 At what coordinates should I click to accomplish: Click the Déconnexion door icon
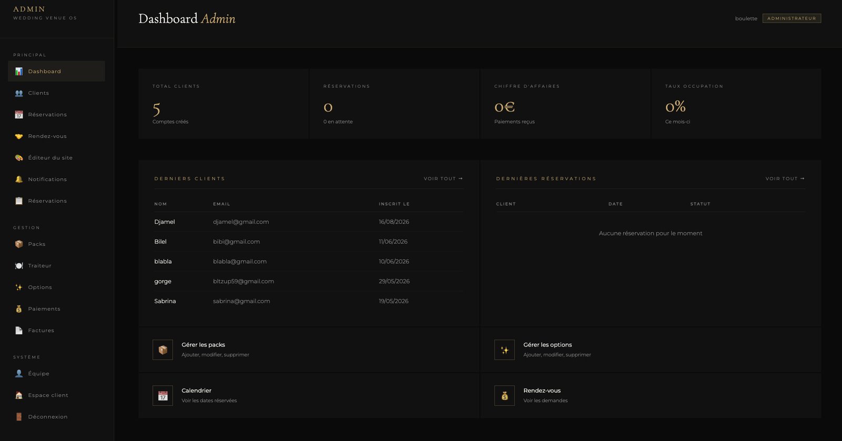(x=19, y=417)
